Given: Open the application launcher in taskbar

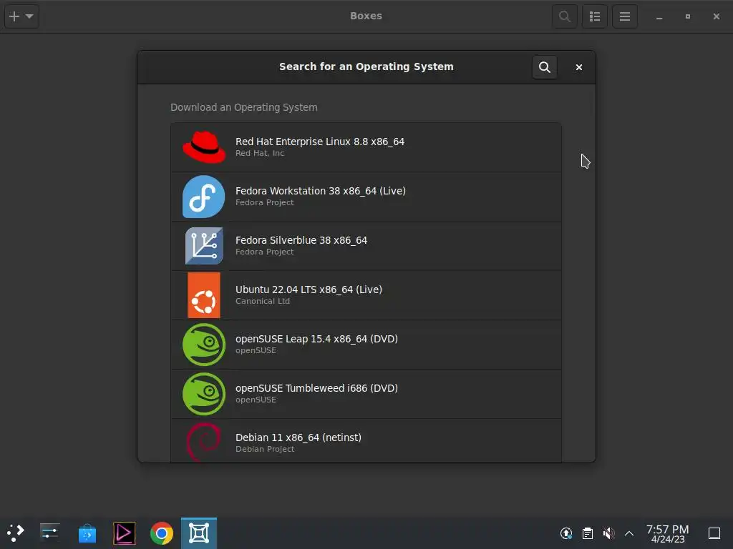Looking at the screenshot, I should 15,533.
